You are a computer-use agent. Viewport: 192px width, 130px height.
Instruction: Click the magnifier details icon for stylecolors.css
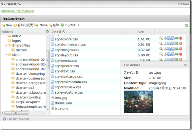coord(161,38)
